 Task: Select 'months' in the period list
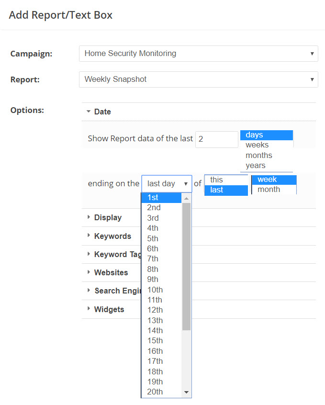coord(259,155)
